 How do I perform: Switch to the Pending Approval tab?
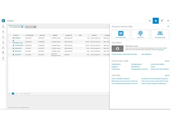16,27
